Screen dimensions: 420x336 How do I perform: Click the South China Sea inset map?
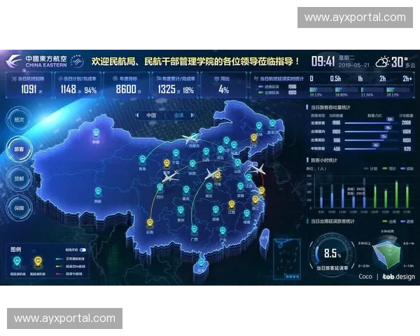coord(286,259)
